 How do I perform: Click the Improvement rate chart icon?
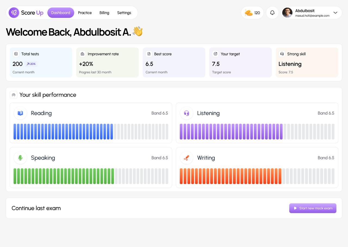click(82, 54)
